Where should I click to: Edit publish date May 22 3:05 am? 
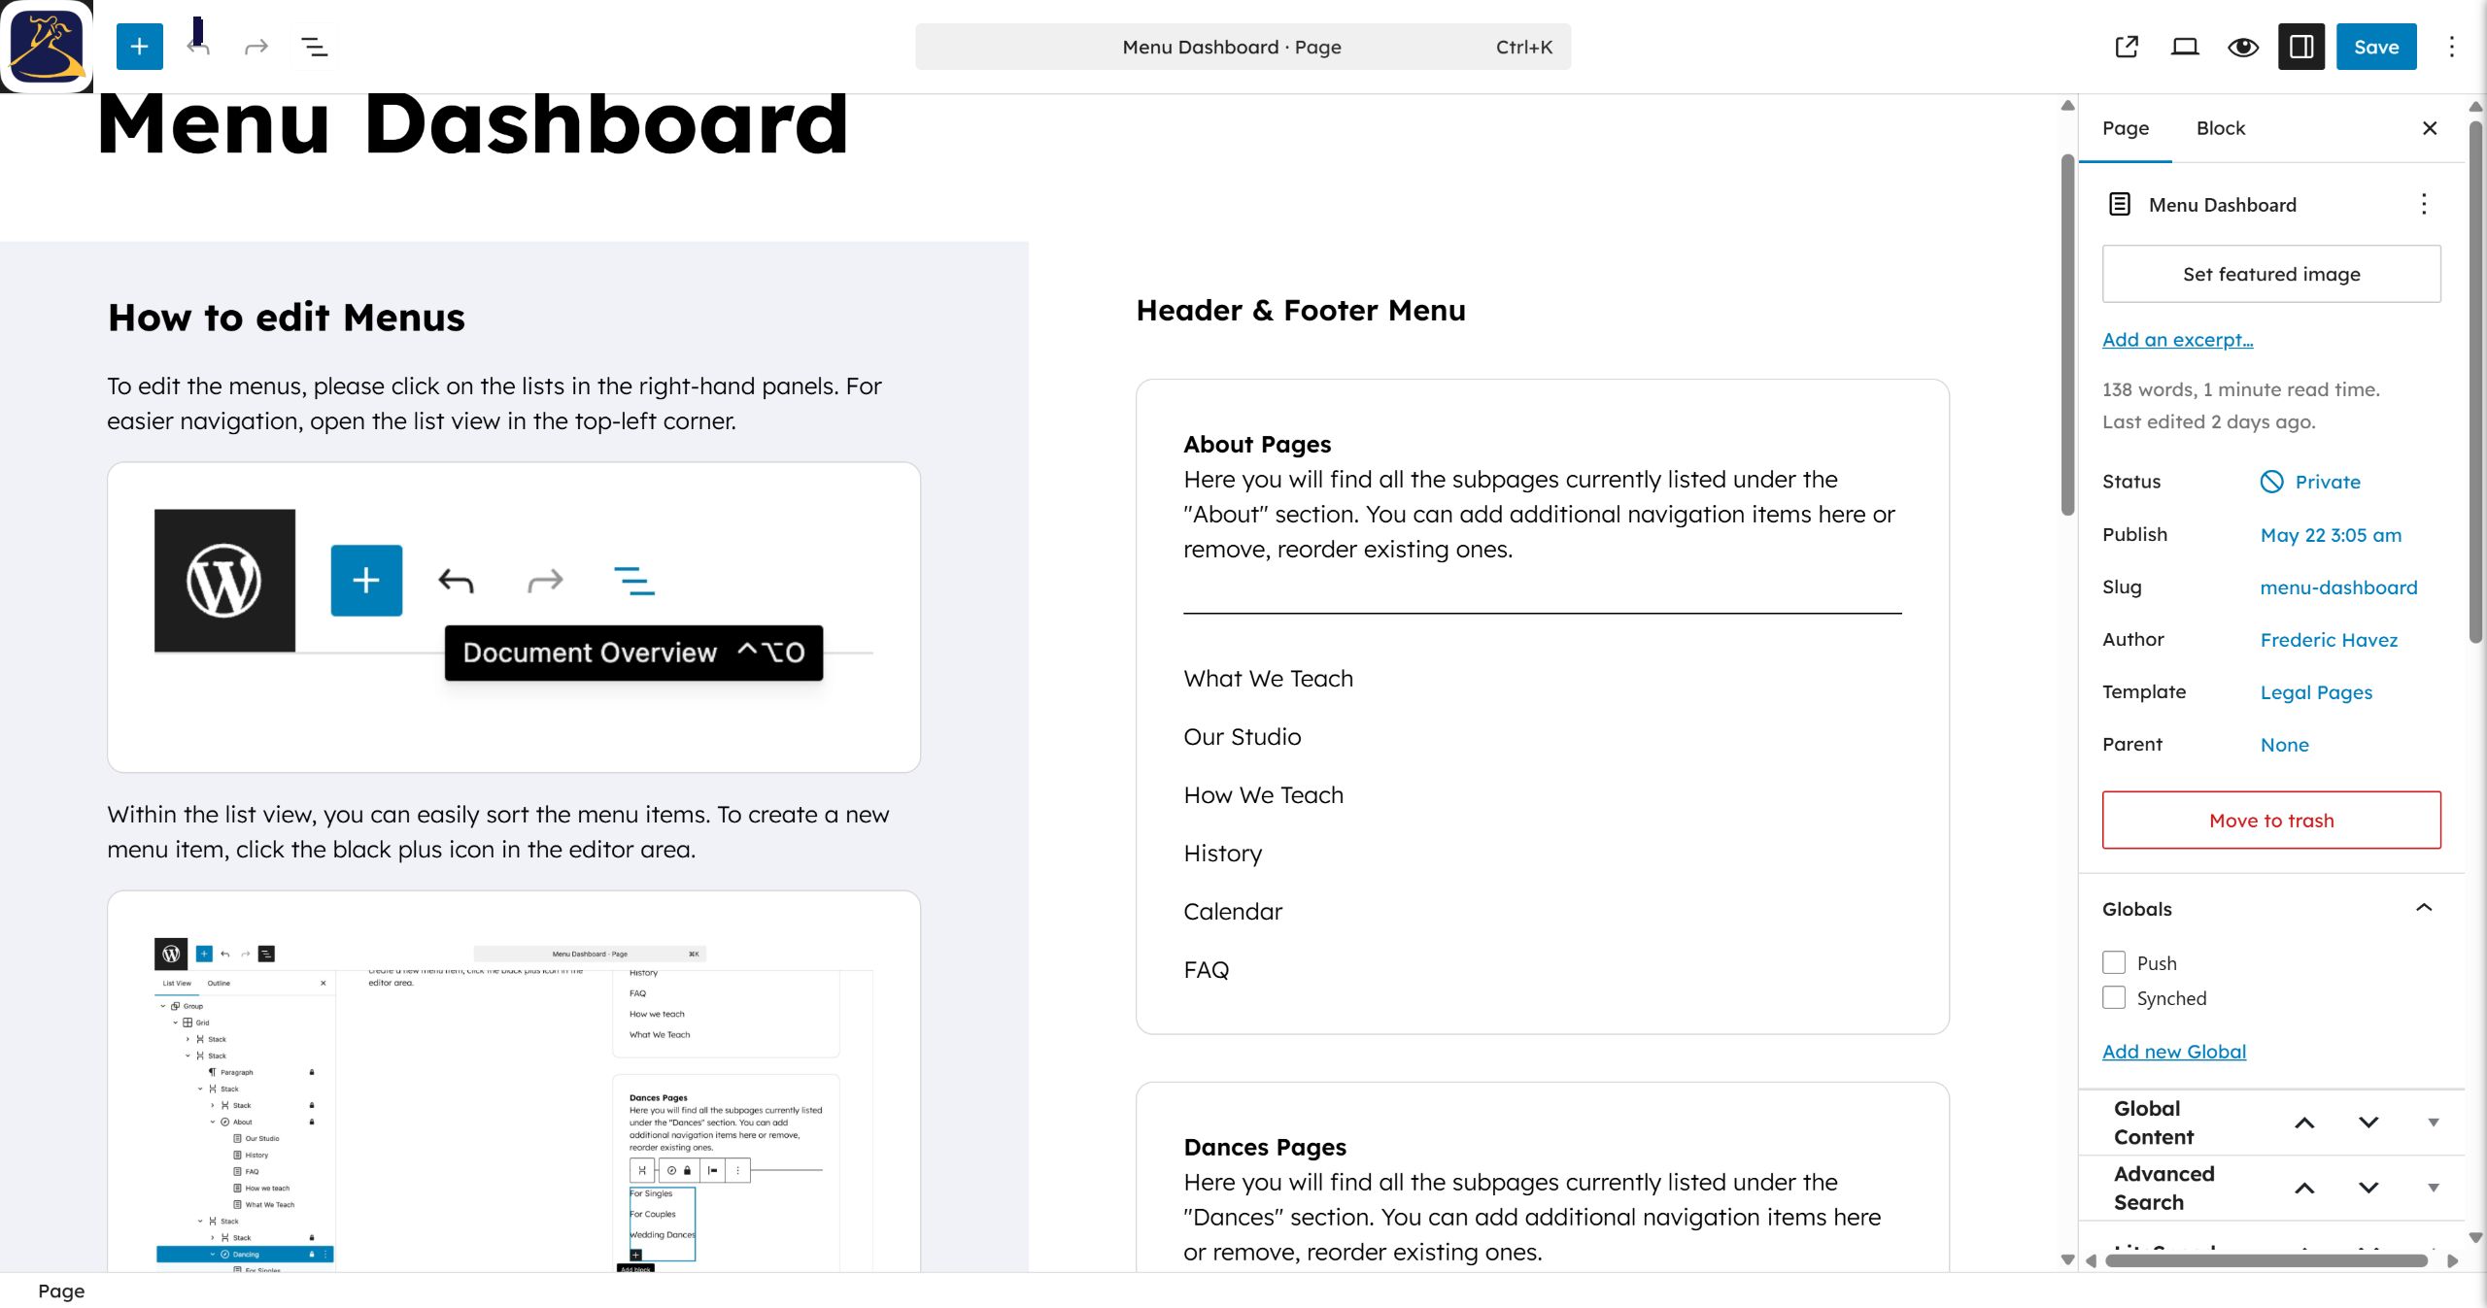[x=2331, y=535]
